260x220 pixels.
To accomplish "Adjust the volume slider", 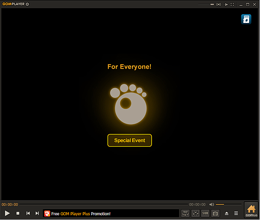I will pyautogui.click(x=228, y=204).
